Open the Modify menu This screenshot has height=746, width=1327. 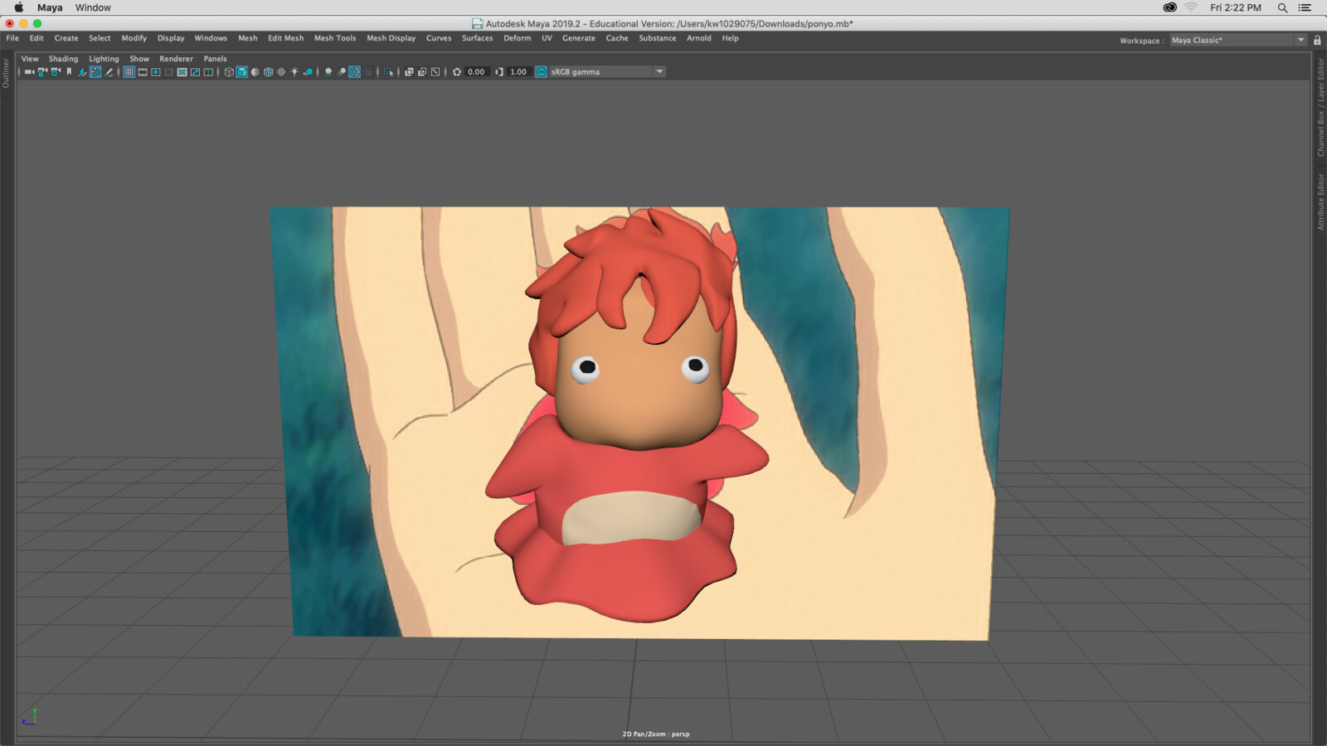click(x=134, y=38)
